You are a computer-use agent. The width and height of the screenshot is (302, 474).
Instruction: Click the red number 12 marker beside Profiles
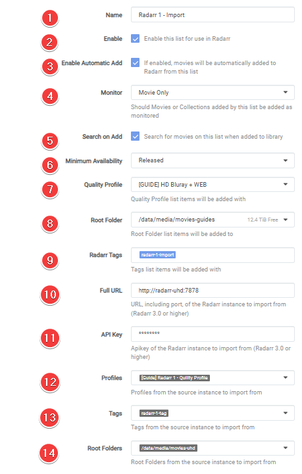point(50,382)
